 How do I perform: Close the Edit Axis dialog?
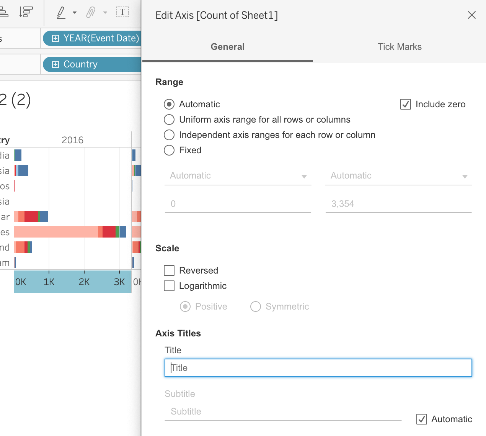tap(471, 15)
